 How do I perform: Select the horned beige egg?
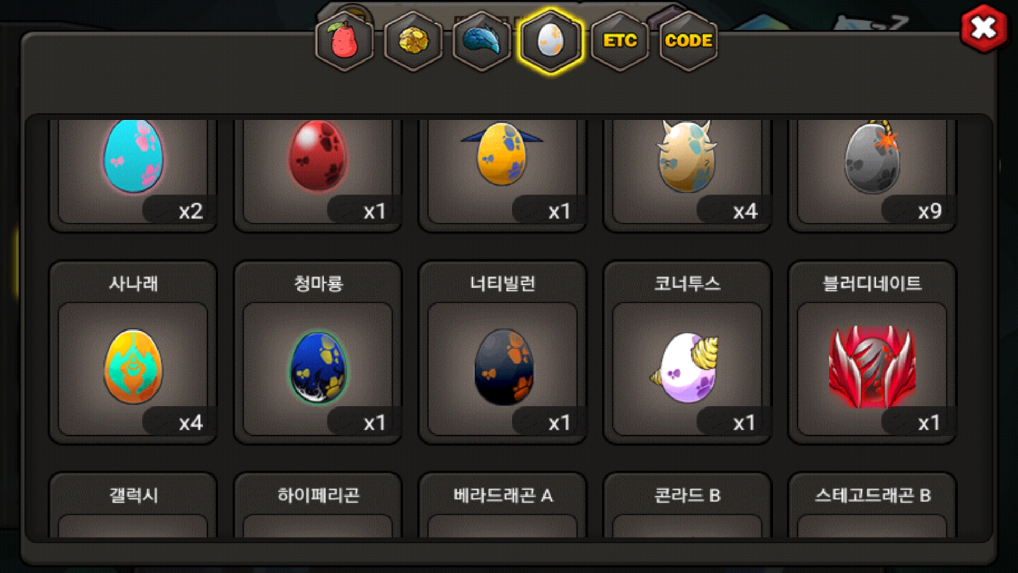(x=687, y=172)
